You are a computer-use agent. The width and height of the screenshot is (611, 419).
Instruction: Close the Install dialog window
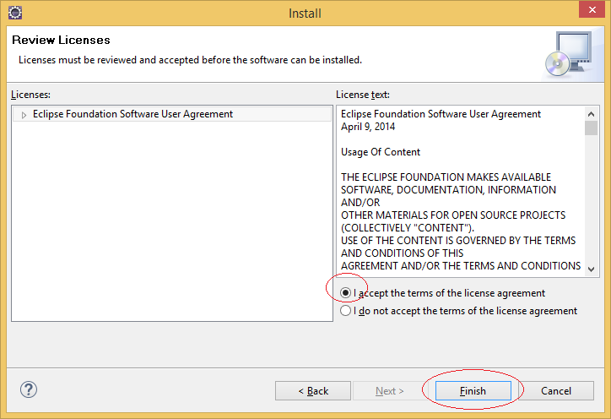pos(592,9)
